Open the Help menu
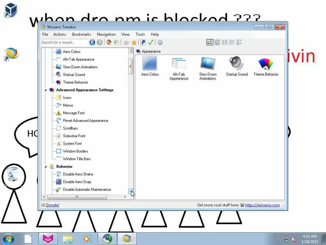 click(155, 34)
